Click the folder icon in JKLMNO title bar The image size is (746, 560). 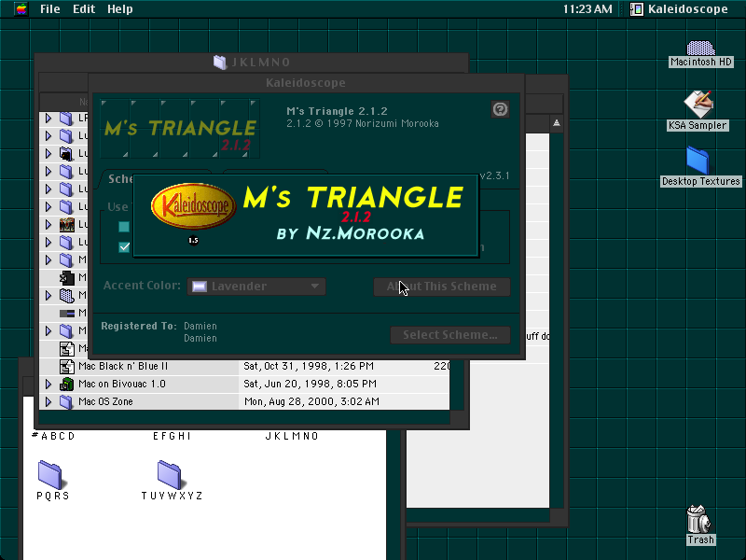(220, 62)
